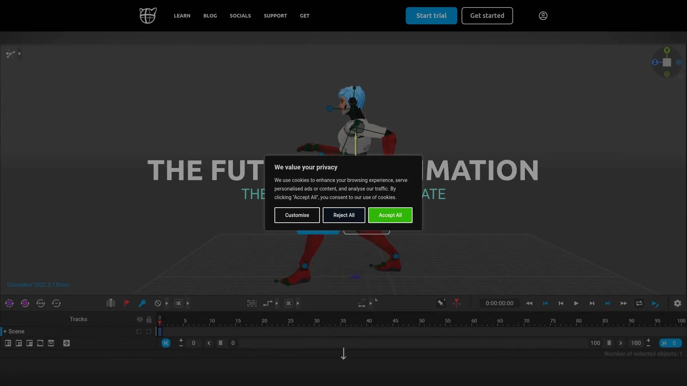The image size is (687, 386).
Task: Open dropdown arrow after second IK icon
Action: pyautogui.click(x=298, y=303)
